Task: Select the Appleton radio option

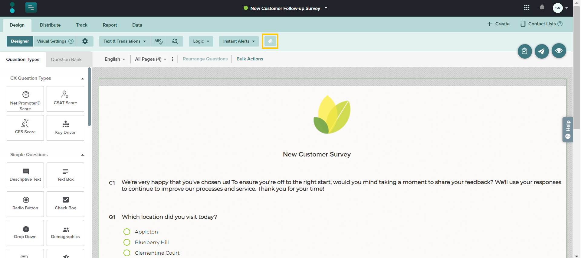Action: click(x=127, y=232)
